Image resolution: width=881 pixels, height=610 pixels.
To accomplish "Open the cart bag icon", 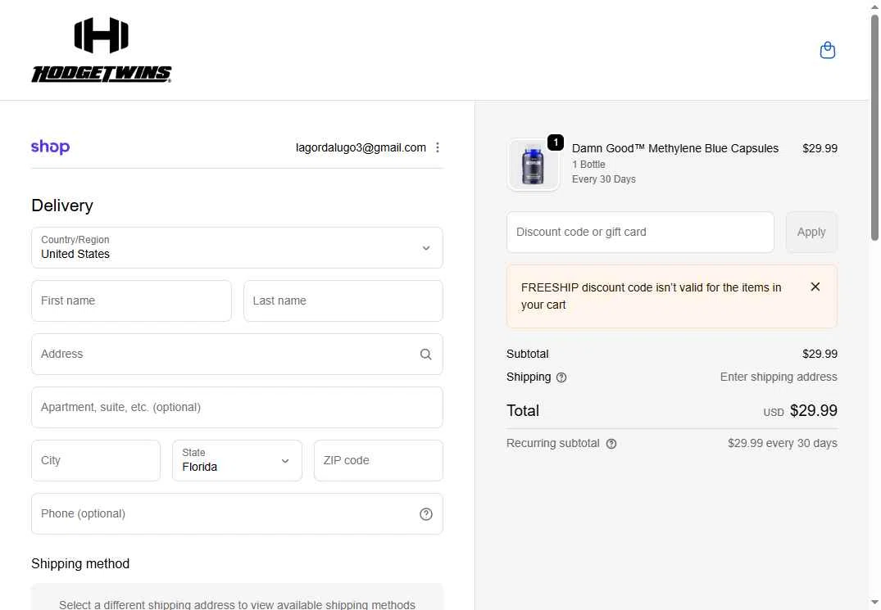I will pos(827,51).
